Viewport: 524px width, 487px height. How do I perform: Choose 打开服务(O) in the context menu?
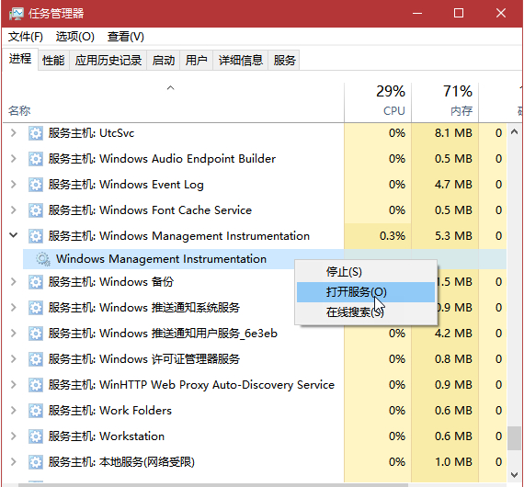point(366,292)
